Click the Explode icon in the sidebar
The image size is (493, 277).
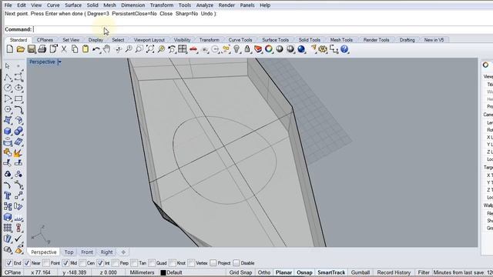pyautogui.click(x=18, y=153)
